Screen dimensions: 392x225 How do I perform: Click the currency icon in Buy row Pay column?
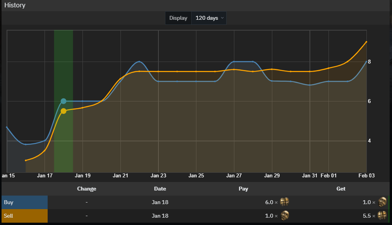click(x=284, y=201)
